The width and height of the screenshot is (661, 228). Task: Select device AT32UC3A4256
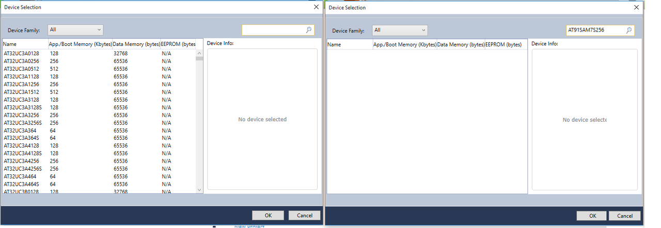[x=98, y=161]
